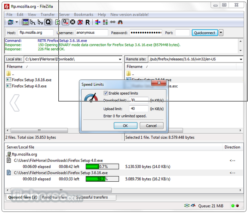Open the Edit menu
Image resolution: width=248 pixels, height=213 pixels.
point(20,15)
